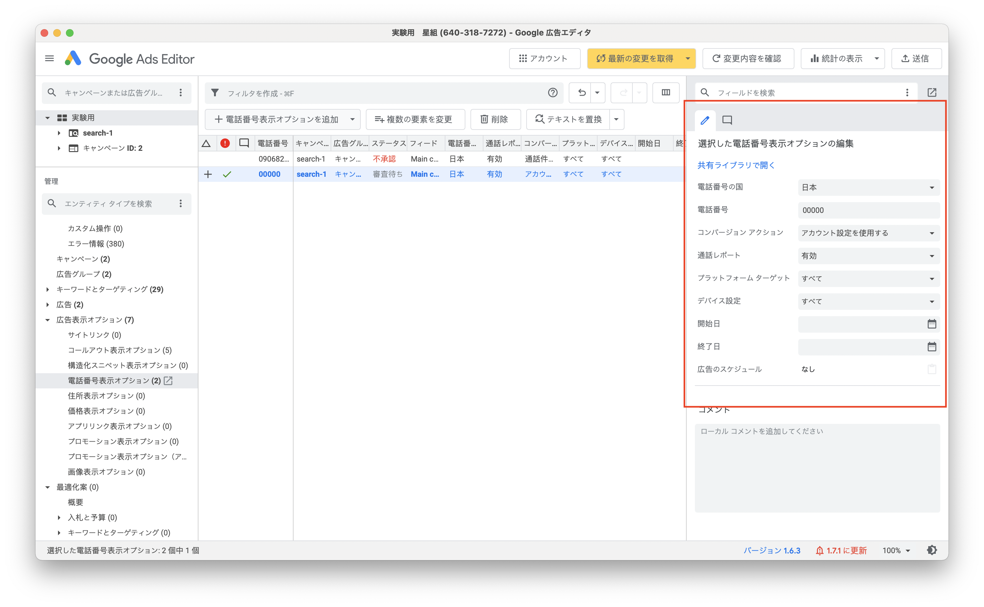Viewport: 984px width, 607px height.
Task: Select the pencil edit tab
Action: click(x=705, y=120)
